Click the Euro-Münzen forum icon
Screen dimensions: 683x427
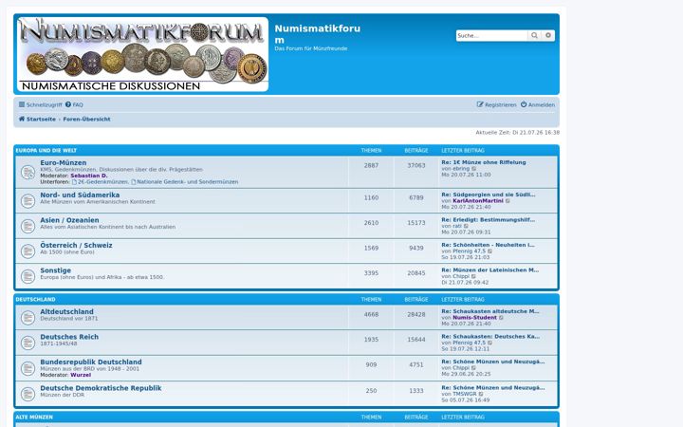coord(28,172)
